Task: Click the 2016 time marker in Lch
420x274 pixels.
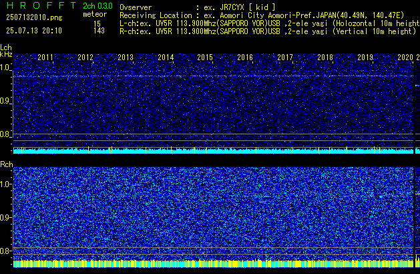Action: [245, 57]
